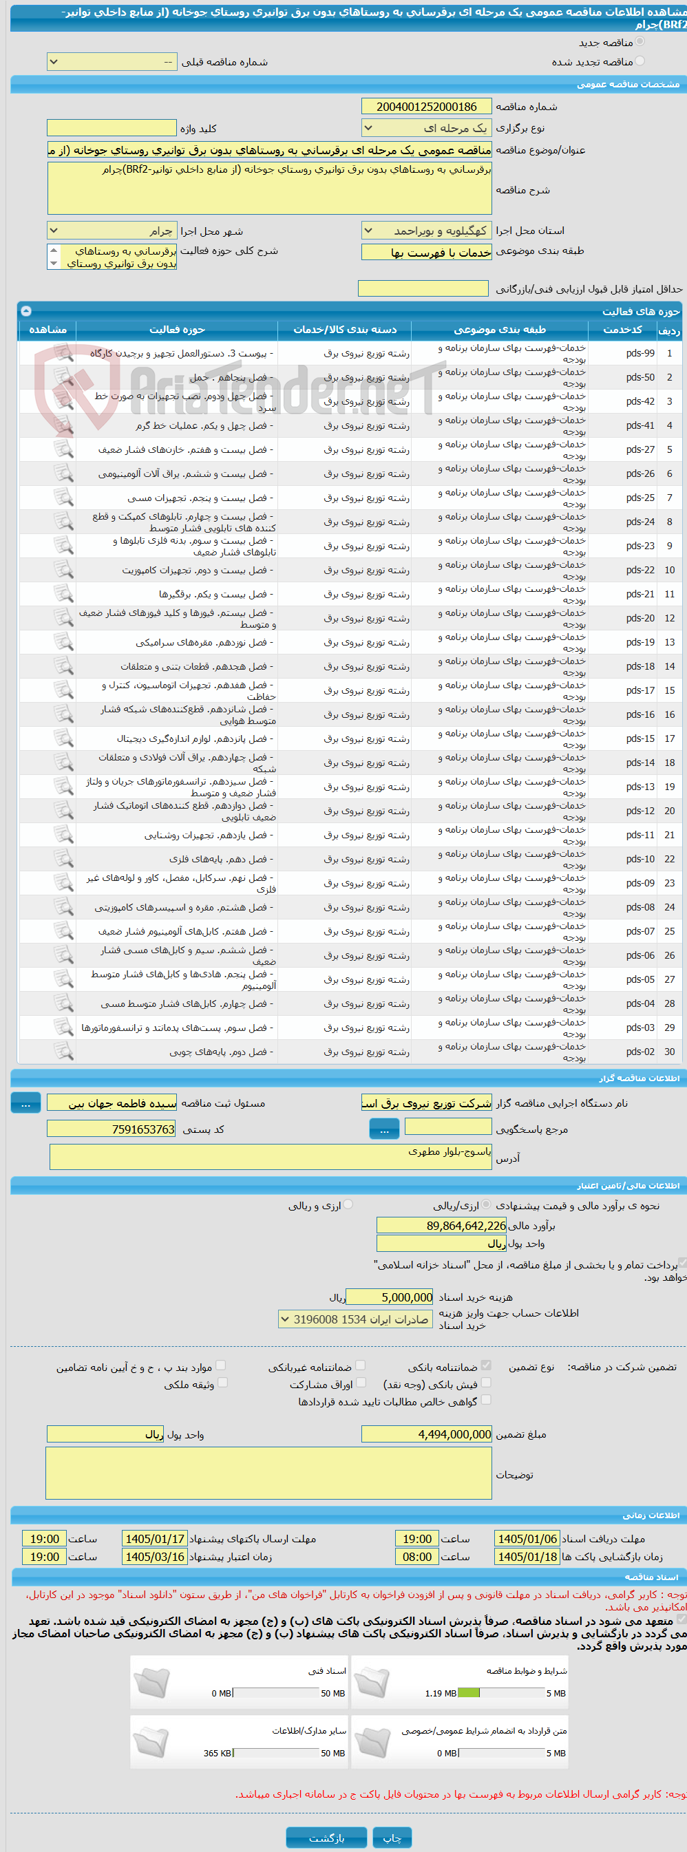Toggle ضمانتنامه بانکی checkbox

pyautogui.click(x=486, y=1365)
